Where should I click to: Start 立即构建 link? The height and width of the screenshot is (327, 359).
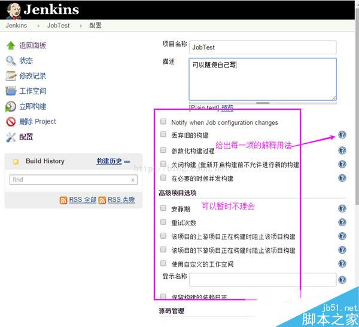tap(32, 106)
